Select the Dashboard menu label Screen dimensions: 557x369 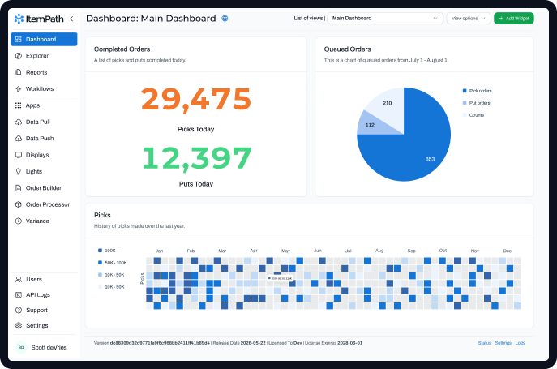pyautogui.click(x=41, y=39)
